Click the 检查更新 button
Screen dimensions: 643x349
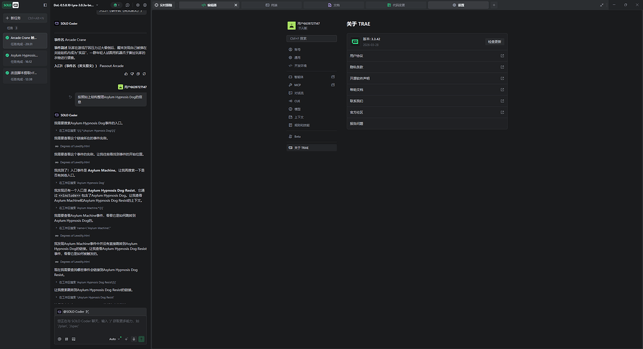coord(495,42)
